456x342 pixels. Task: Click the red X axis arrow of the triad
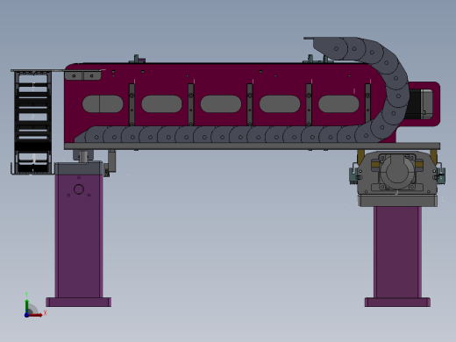36,315
